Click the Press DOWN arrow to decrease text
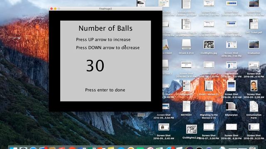 coord(108,48)
